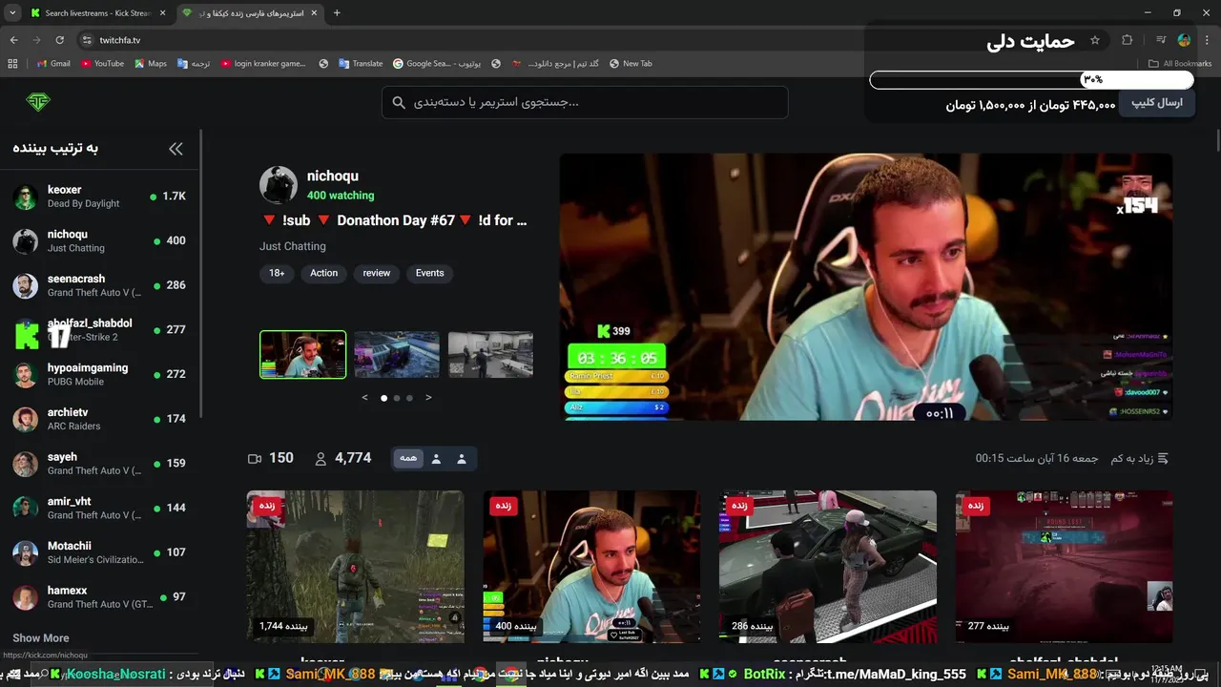The height and width of the screenshot is (687, 1221).
Task: Select first carousel thumbnail of nichoqu
Action: coord(303,355)
